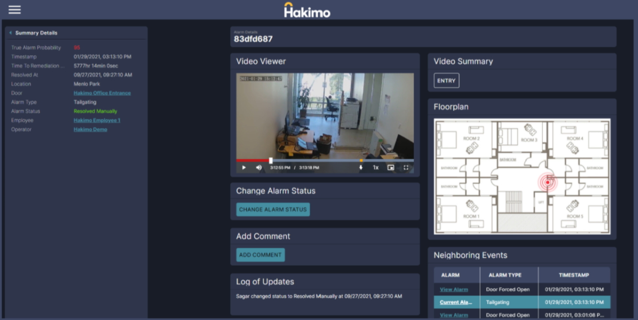Play the video in the Video Viewer
The width and height of the screenshot is (638, 320).
click(x=244, y=167)
